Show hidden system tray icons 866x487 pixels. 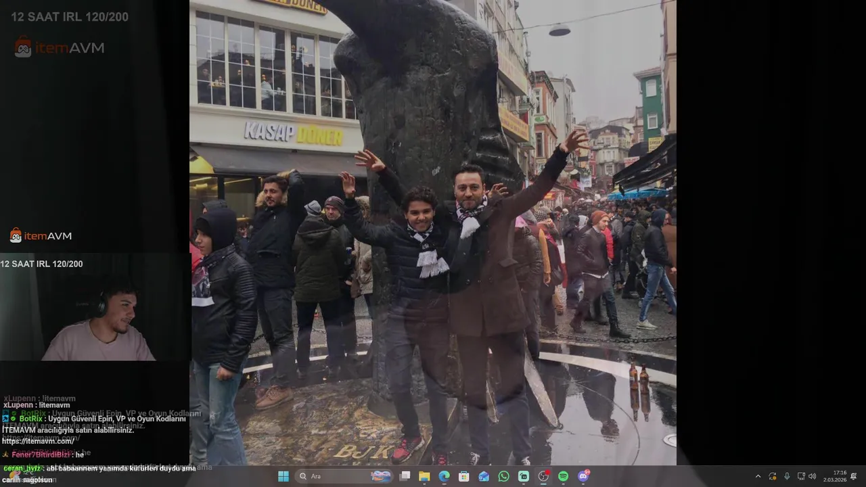click(x=758, y=476)
